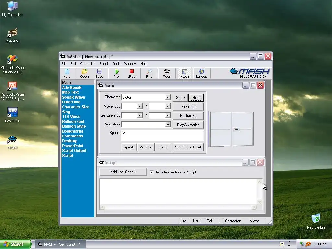This screenshot has height=249, width=332.
Task: Click the Speak button
Action: pos(129,147)
